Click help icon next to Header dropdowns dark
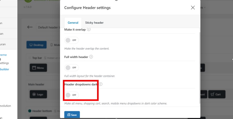233x119 pixels. point(101,84)
